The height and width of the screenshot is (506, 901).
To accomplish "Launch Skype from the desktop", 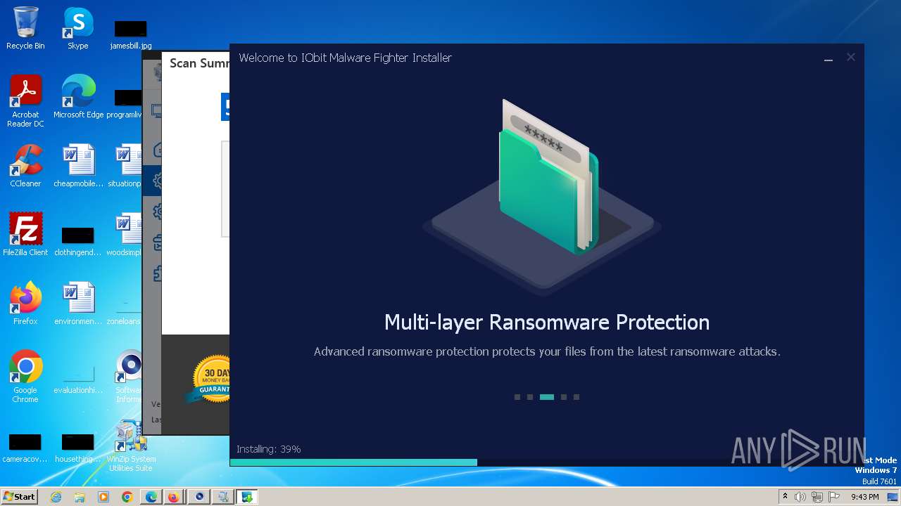I will pyautogui.click(x=77, y=28).
